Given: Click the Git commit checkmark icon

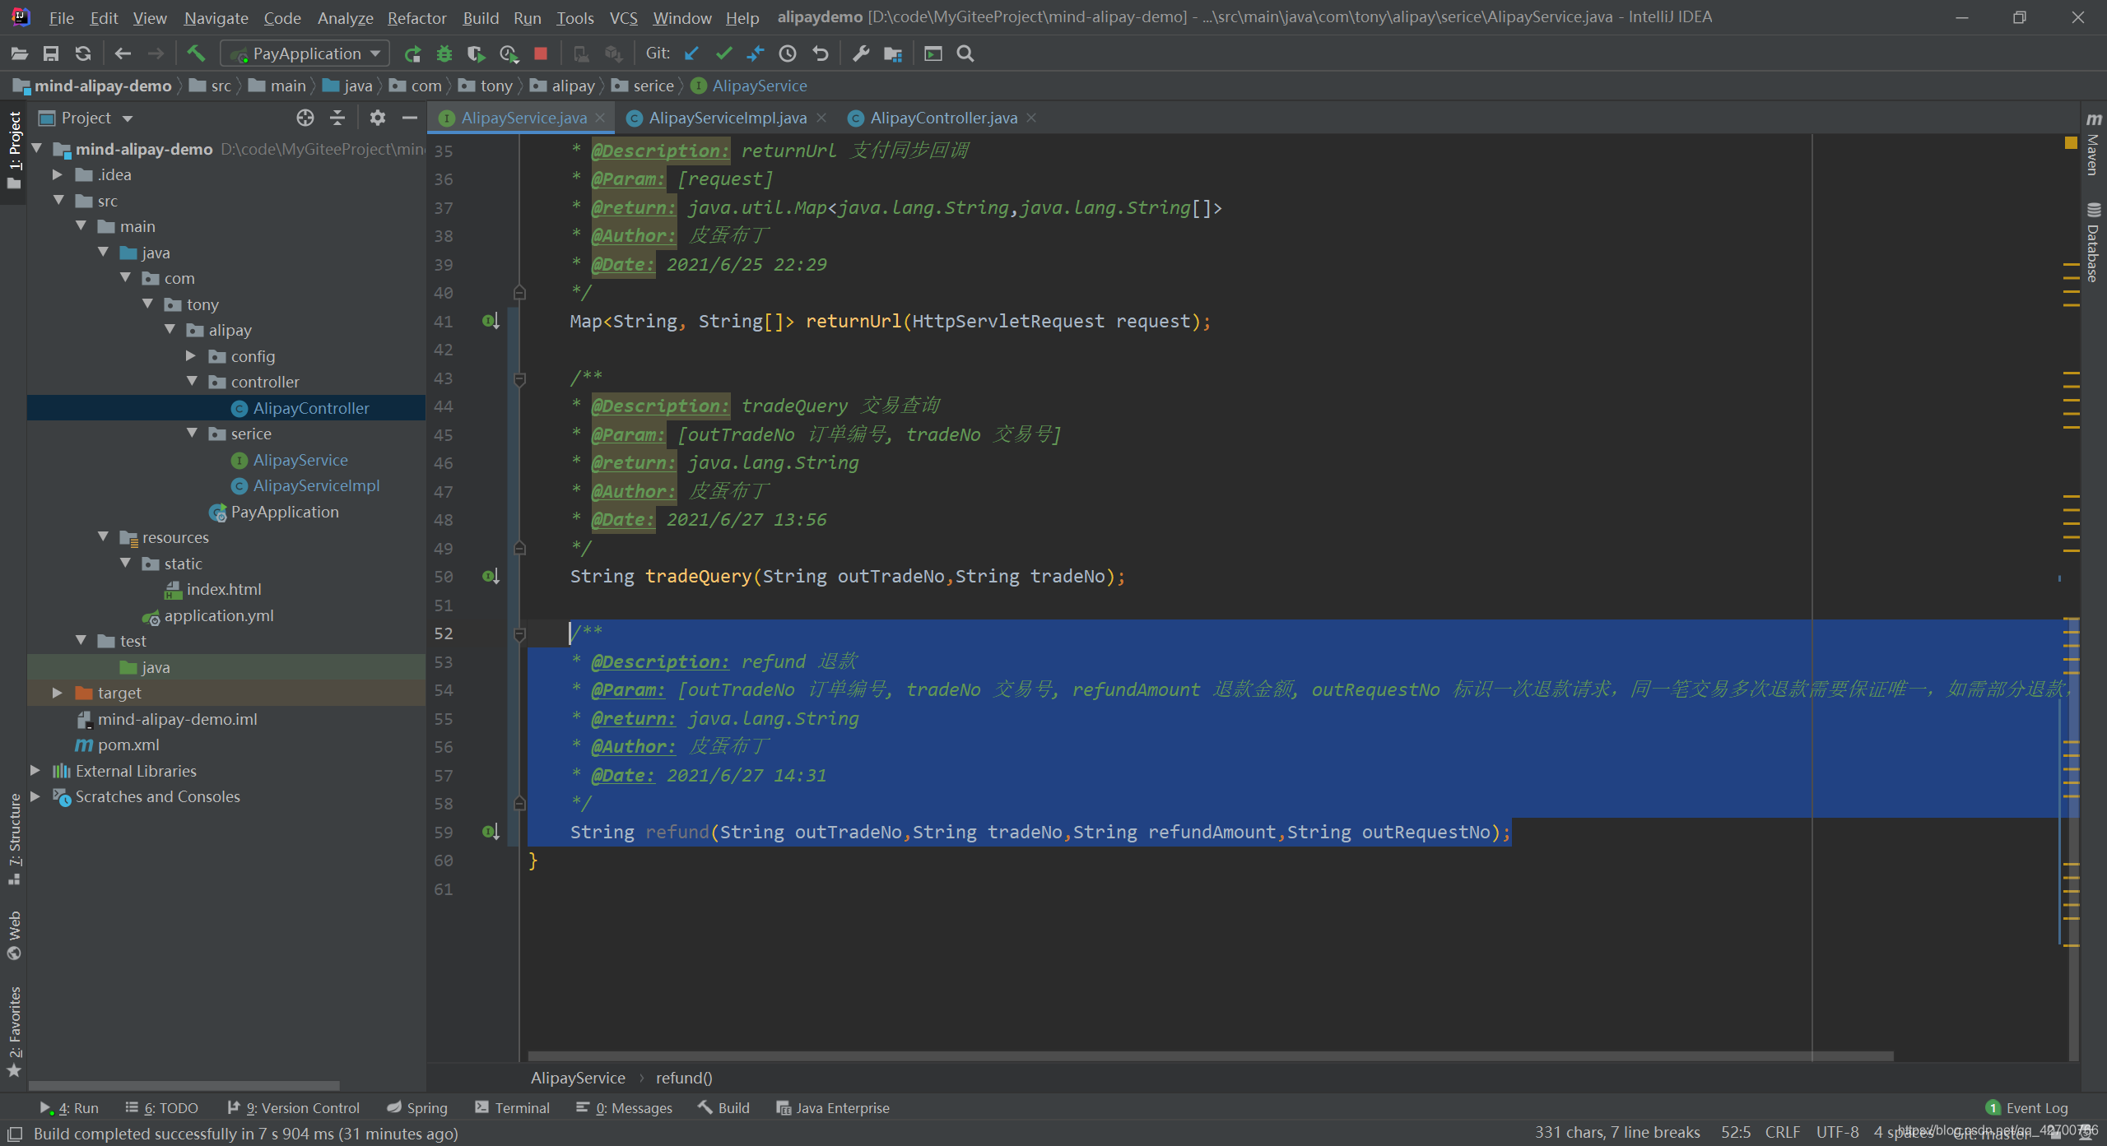Looking at the screenshot, I should click(723, 53).
